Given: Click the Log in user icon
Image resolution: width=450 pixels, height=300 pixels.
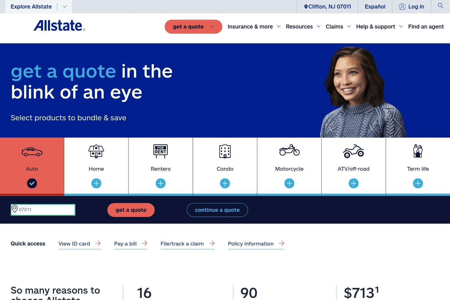Looking at the screenshot, I should (x=402, y=7).
